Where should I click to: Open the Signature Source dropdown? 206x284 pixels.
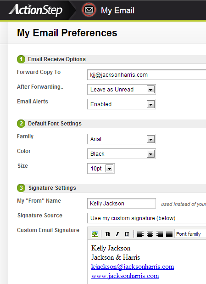(x=146, y=218)
